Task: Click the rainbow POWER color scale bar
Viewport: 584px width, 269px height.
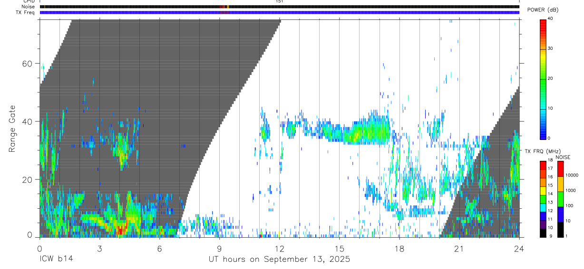Action: [543, 79]
